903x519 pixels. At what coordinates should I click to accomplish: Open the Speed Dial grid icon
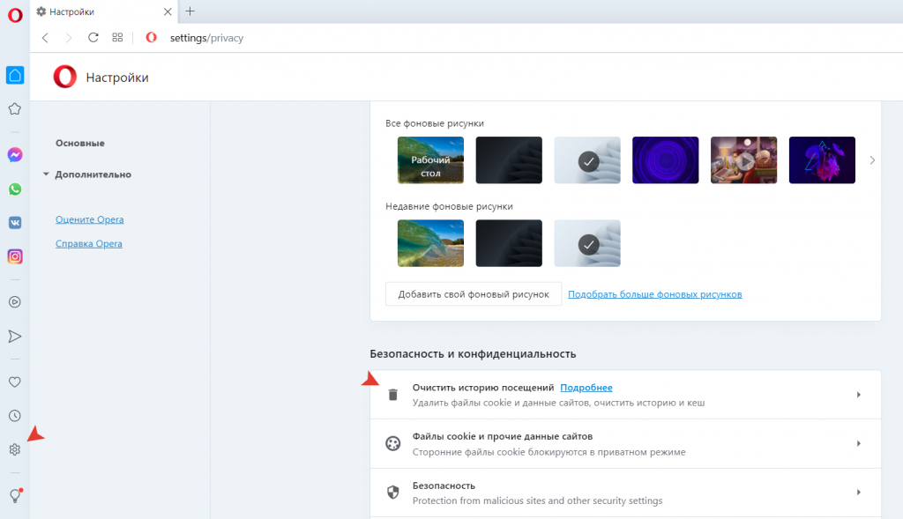[117, 37]
